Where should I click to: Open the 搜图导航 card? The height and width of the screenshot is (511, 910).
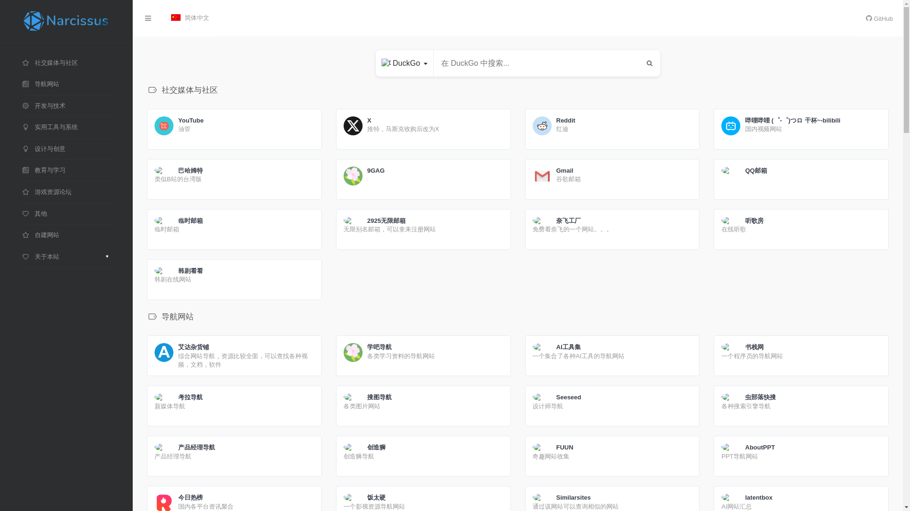click(423, 406)
